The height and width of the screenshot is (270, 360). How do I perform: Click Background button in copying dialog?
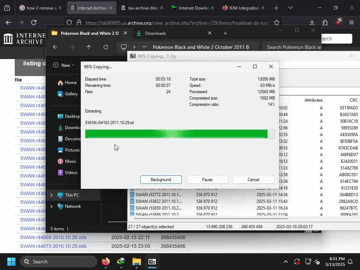(x=161, y=180)
